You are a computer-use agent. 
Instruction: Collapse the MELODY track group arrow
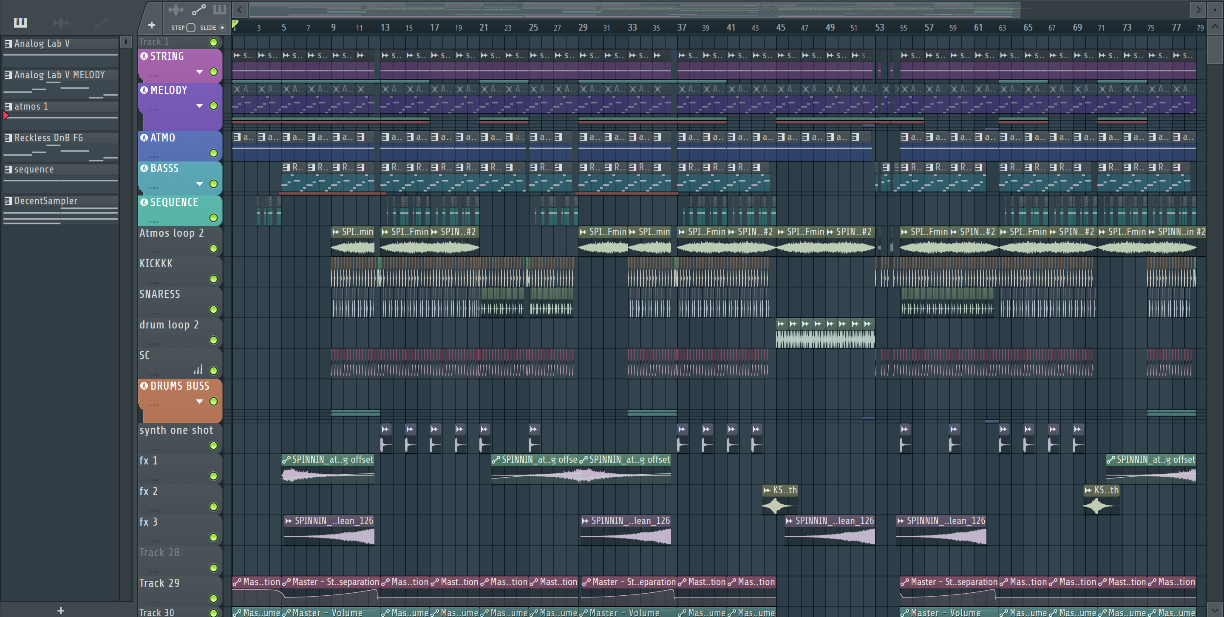[x=200, y=106]
